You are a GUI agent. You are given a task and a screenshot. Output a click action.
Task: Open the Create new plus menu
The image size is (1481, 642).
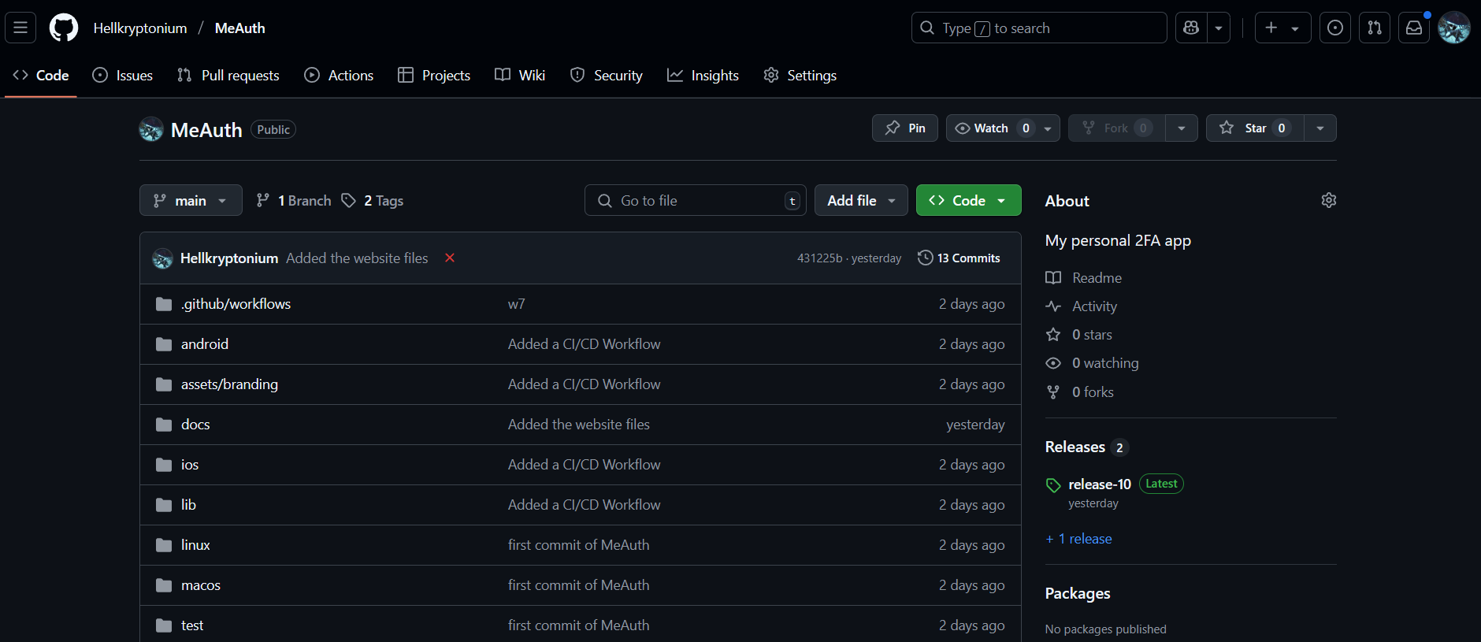[1282, 28]
